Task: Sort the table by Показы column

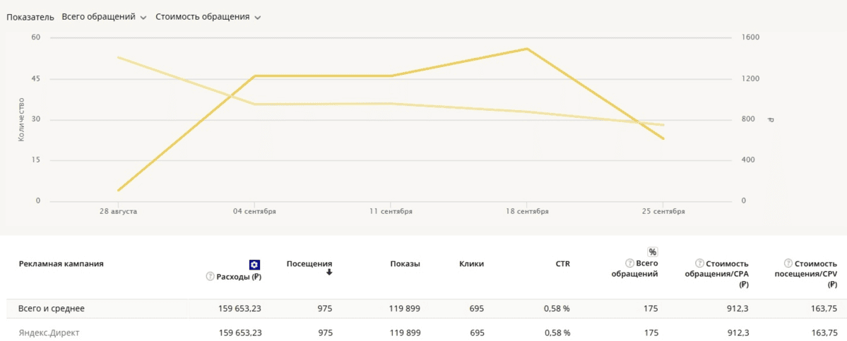Action: pos(405,264)
